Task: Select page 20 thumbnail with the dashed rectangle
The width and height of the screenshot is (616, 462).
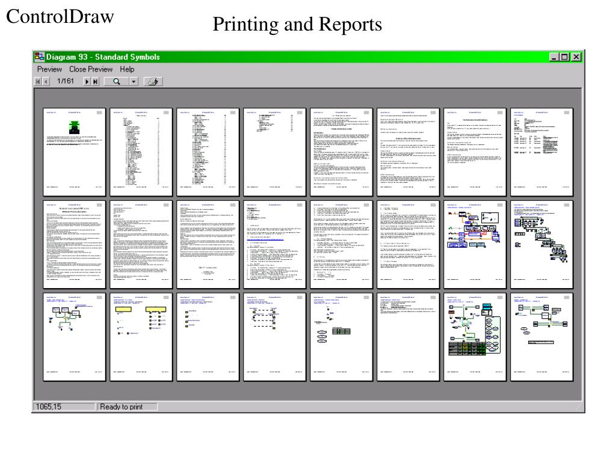Action: pyautogui.click(x=274, y=337)
